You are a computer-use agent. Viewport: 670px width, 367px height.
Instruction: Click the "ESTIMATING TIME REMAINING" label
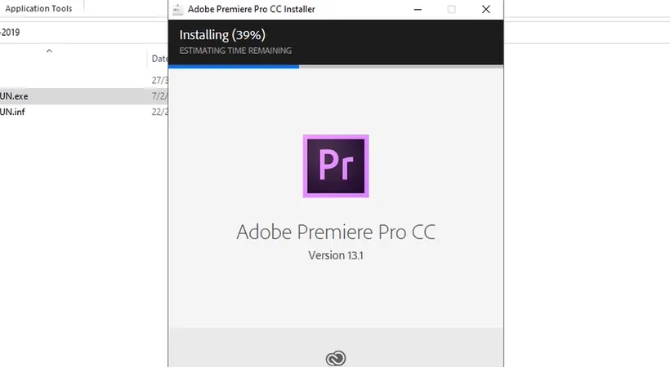point(230,51)
